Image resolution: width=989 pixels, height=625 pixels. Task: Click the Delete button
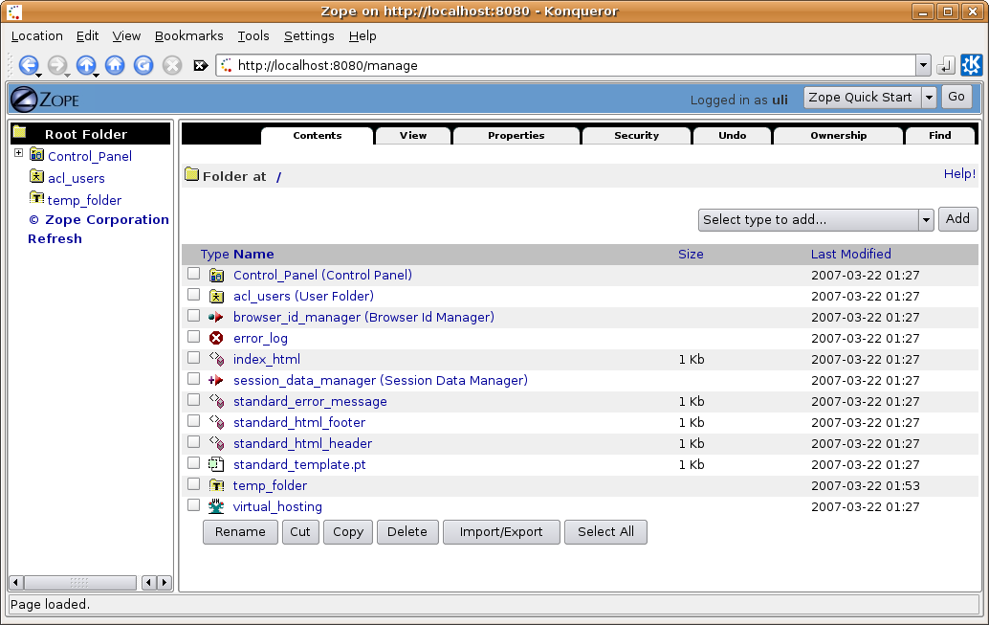[x=407, y=531]
